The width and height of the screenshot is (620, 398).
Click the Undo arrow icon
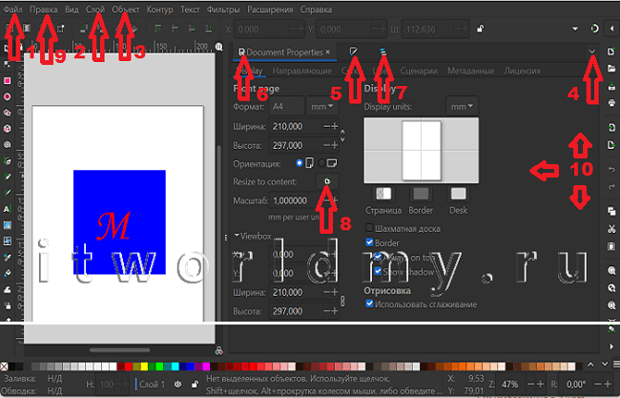point(611,169)
